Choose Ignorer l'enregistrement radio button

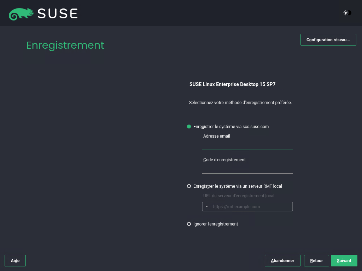point(189,224)
